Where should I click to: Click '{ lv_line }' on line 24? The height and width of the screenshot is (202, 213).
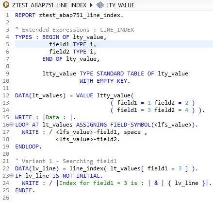pos(186,183)
